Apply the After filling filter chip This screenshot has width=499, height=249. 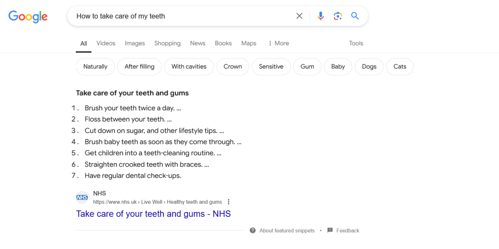point(139,67)
